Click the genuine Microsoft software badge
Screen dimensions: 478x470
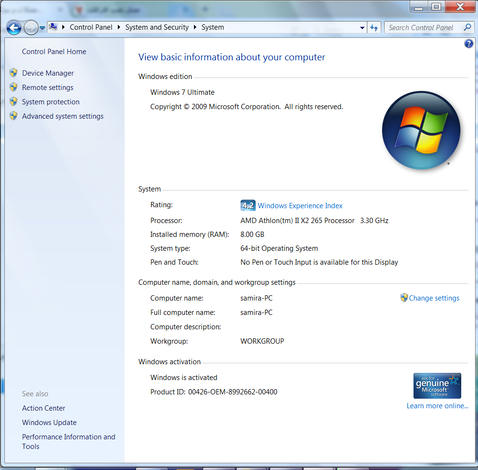coord(437,386)
